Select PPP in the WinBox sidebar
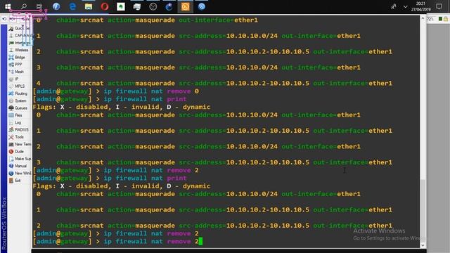Viewport: 450px width, 253px height. click(15, 65)
